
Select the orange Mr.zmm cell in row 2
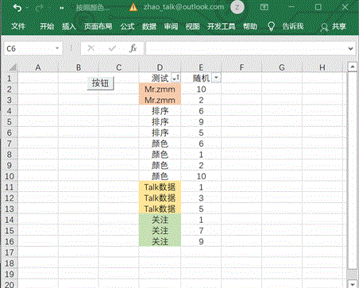click(160, 89)
